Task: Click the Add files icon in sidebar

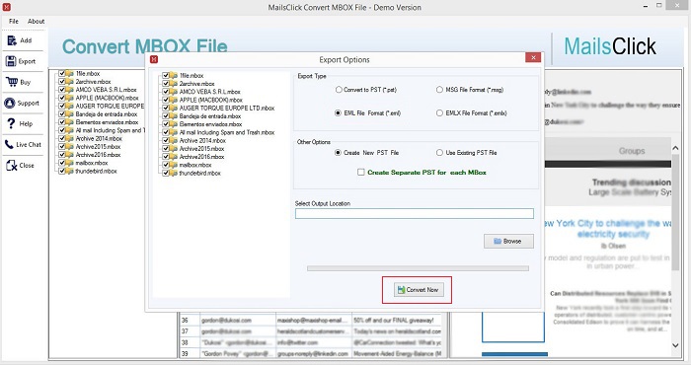Action: point(12,40)
